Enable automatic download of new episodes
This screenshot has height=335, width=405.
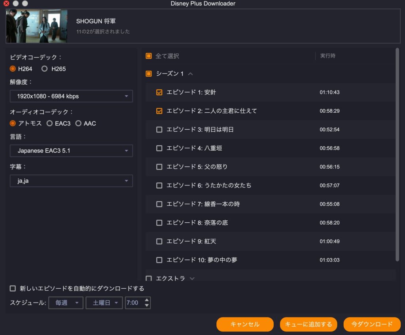pos(13,288)
